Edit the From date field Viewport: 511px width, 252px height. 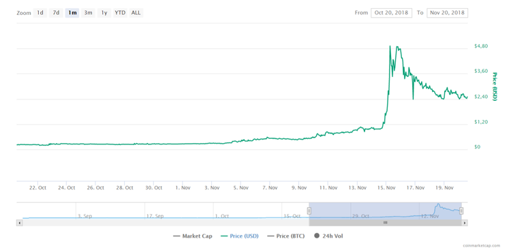tap(391, 13)
